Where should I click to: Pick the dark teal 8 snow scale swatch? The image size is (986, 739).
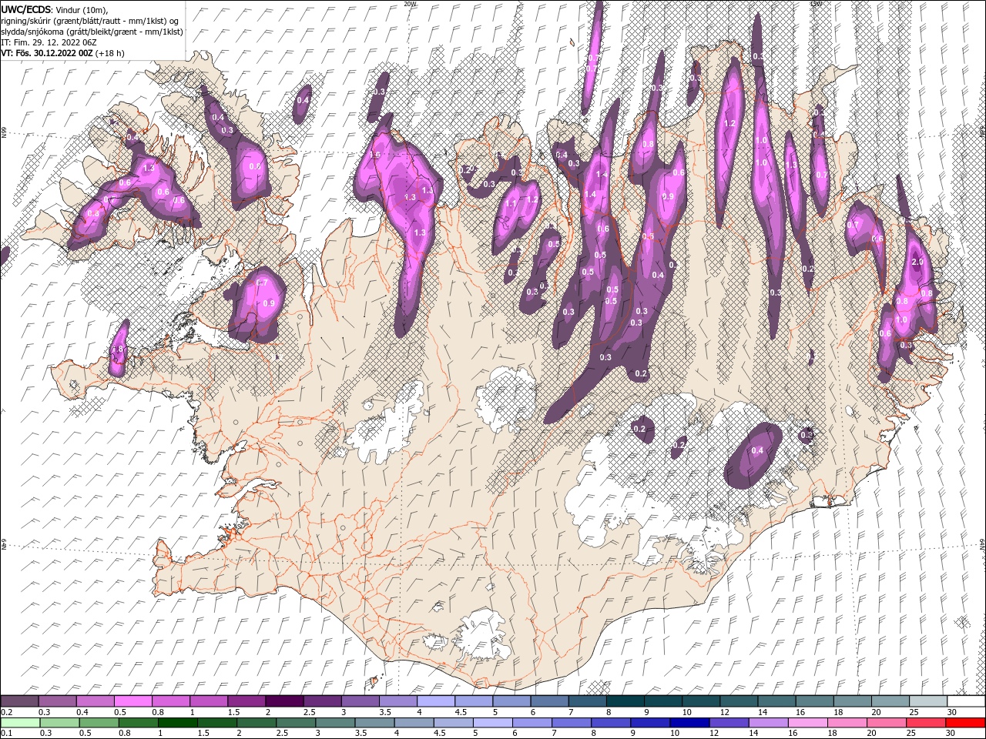[625, 701]
